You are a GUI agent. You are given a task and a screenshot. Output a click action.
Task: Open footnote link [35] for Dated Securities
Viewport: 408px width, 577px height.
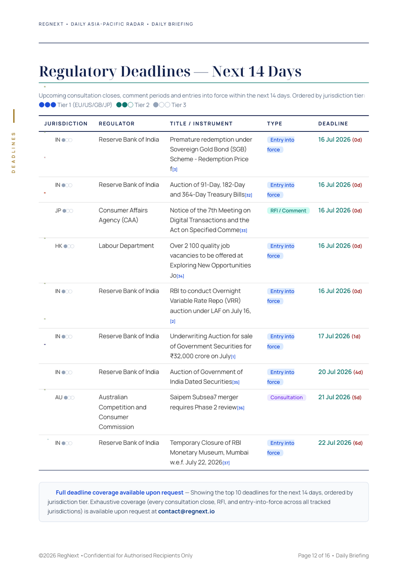point(236,383)
